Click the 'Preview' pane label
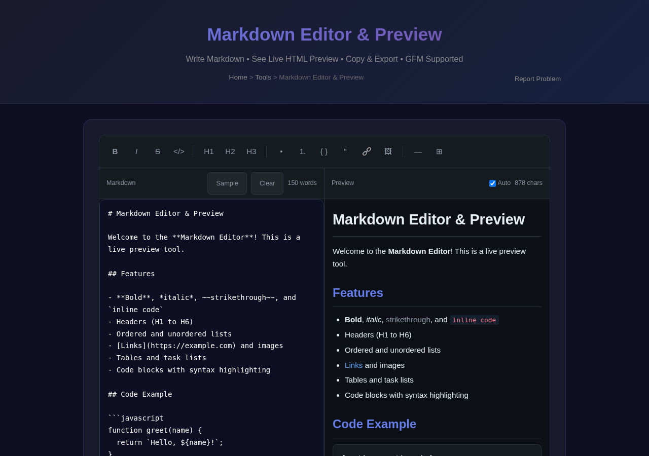Image resolution: width=649 pixels, height=456 pixels. pyautogui.click(x=343, y=183)
